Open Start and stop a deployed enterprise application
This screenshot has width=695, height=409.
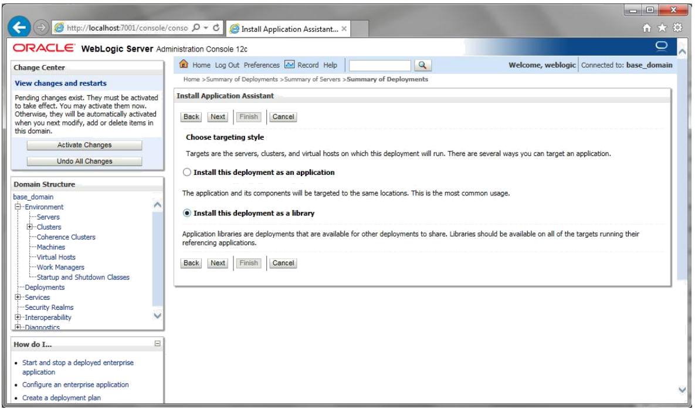pos(78,367)
